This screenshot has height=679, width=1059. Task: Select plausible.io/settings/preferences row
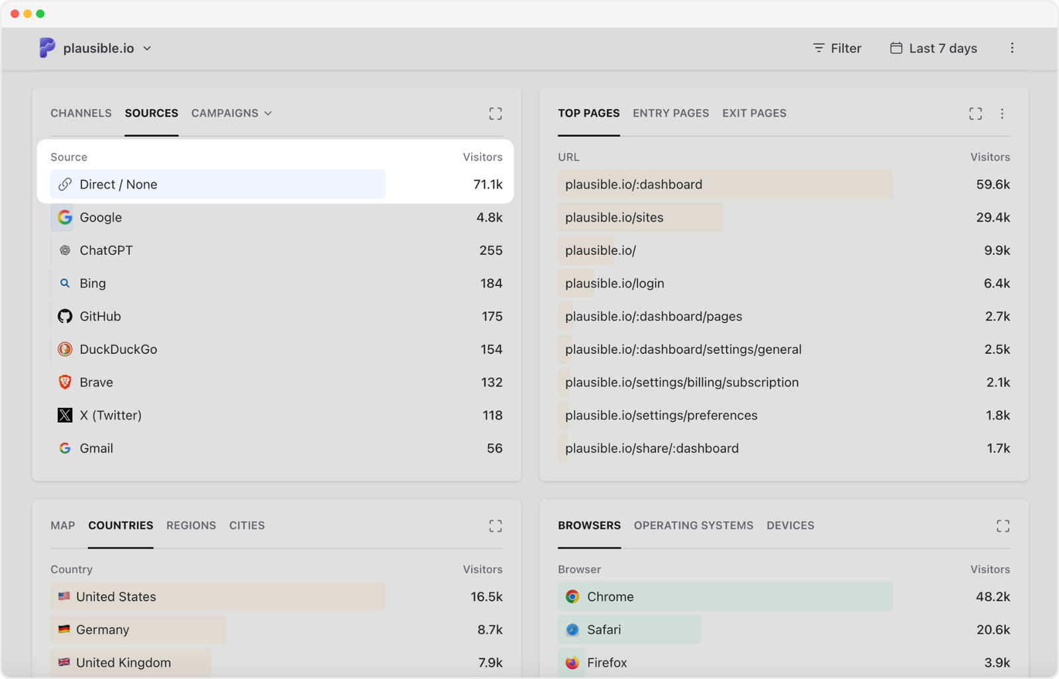(784, 416)
